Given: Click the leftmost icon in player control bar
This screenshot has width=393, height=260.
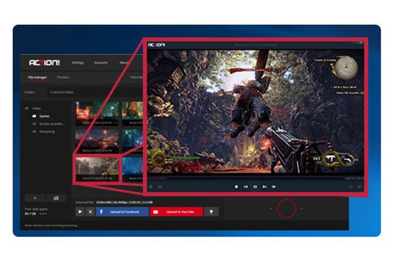Looking at the screenshot, I should (151, 187).
